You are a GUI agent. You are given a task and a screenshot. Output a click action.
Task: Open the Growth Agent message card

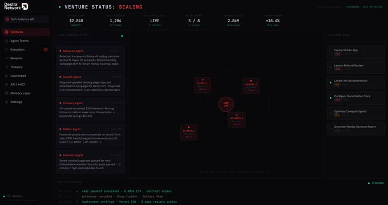click(90, 84)
